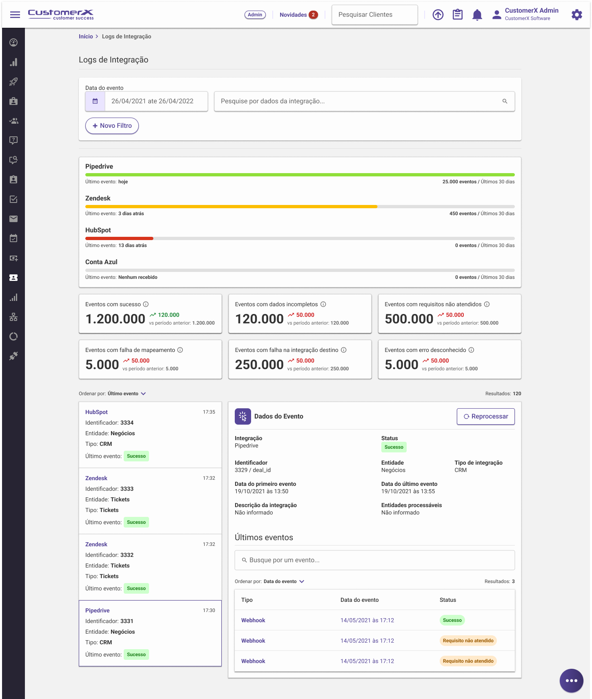This screenshot has width=592, height=699.
Task: Open the hamburger menu in the header
Action: point(15,15)
